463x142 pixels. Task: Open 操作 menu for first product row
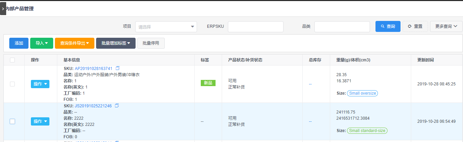(x=40, y=84)
